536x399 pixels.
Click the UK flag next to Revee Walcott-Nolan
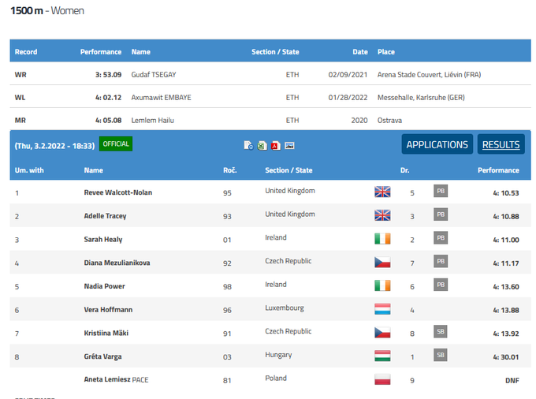tap(382, 192)
